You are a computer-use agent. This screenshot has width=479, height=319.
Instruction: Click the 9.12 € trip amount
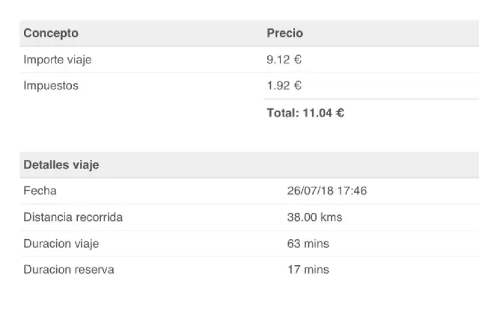tap(284, 60)
